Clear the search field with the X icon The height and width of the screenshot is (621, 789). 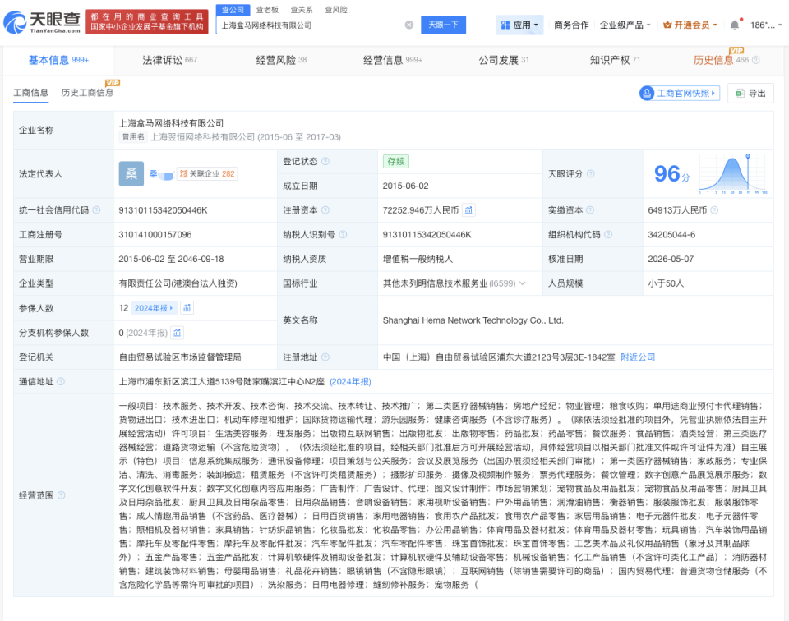pos(409,25)
